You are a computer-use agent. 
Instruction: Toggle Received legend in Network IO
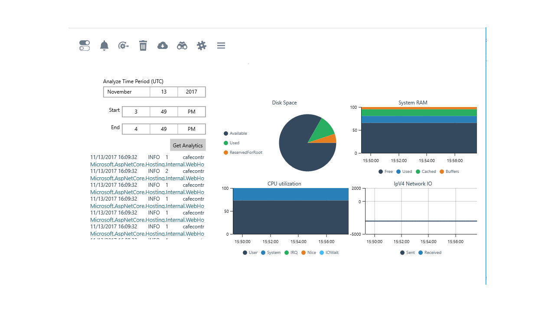pyautogui.click(x=430, y=253)
